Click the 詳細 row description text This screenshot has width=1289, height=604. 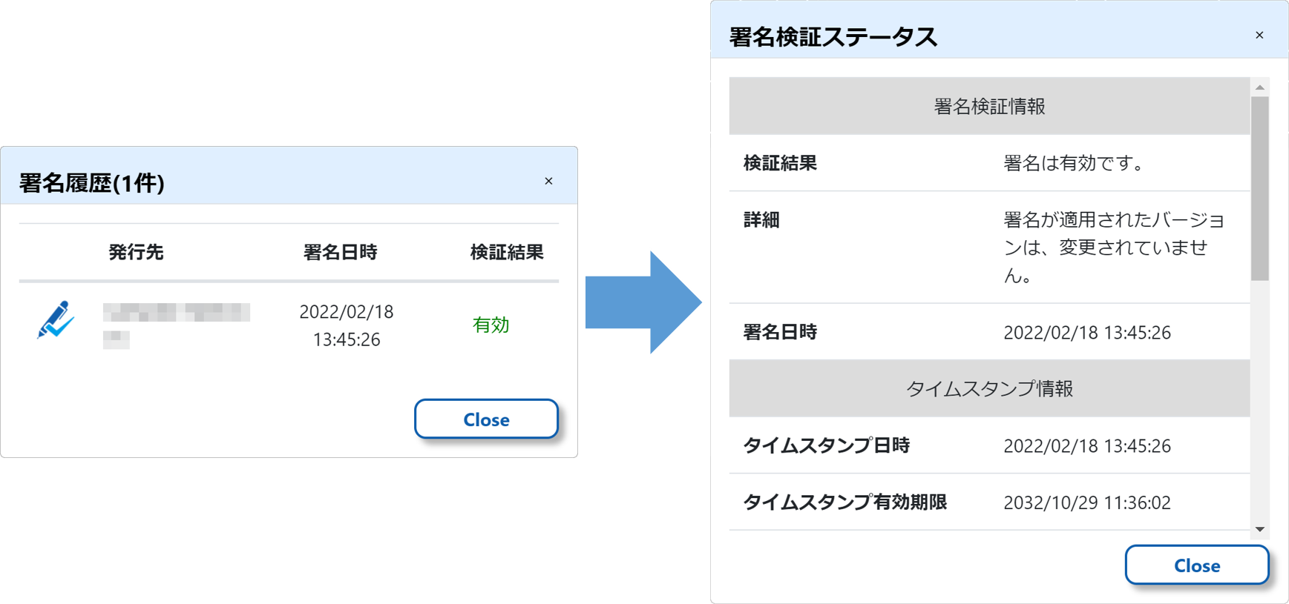tap(1113, 248)
